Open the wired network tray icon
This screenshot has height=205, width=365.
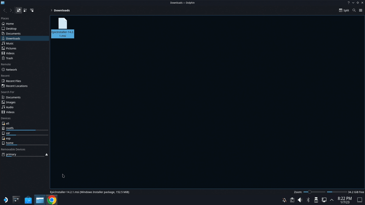[x=324, y=200]
